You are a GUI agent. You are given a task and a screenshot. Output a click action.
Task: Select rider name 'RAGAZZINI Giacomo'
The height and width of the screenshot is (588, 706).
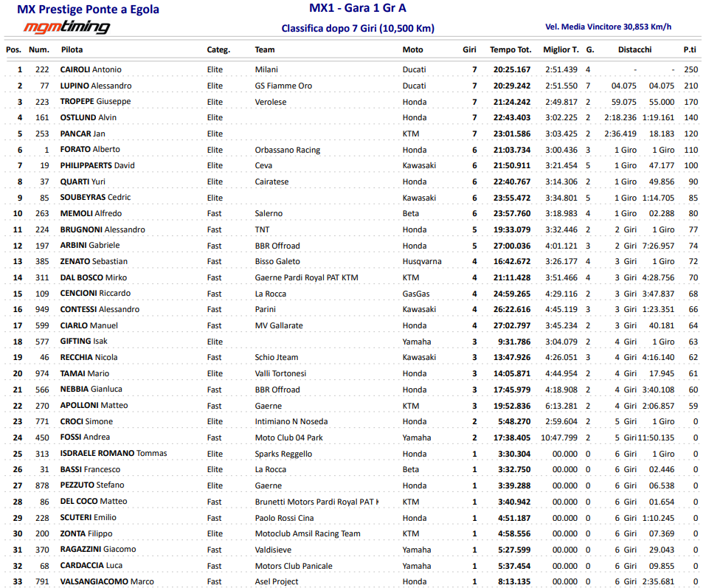click(98, 550)
